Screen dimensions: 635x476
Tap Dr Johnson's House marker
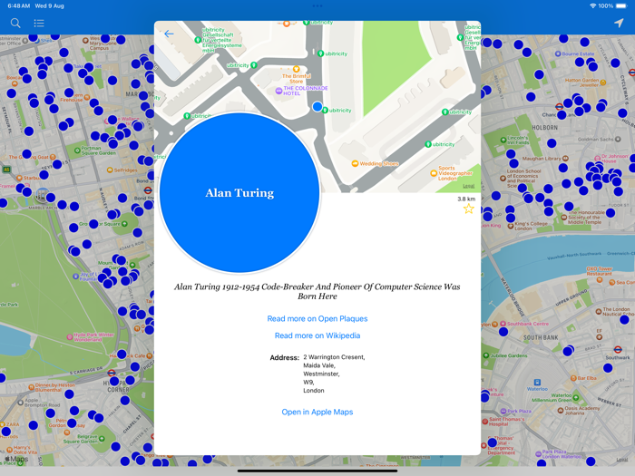(x=597, y=159)
